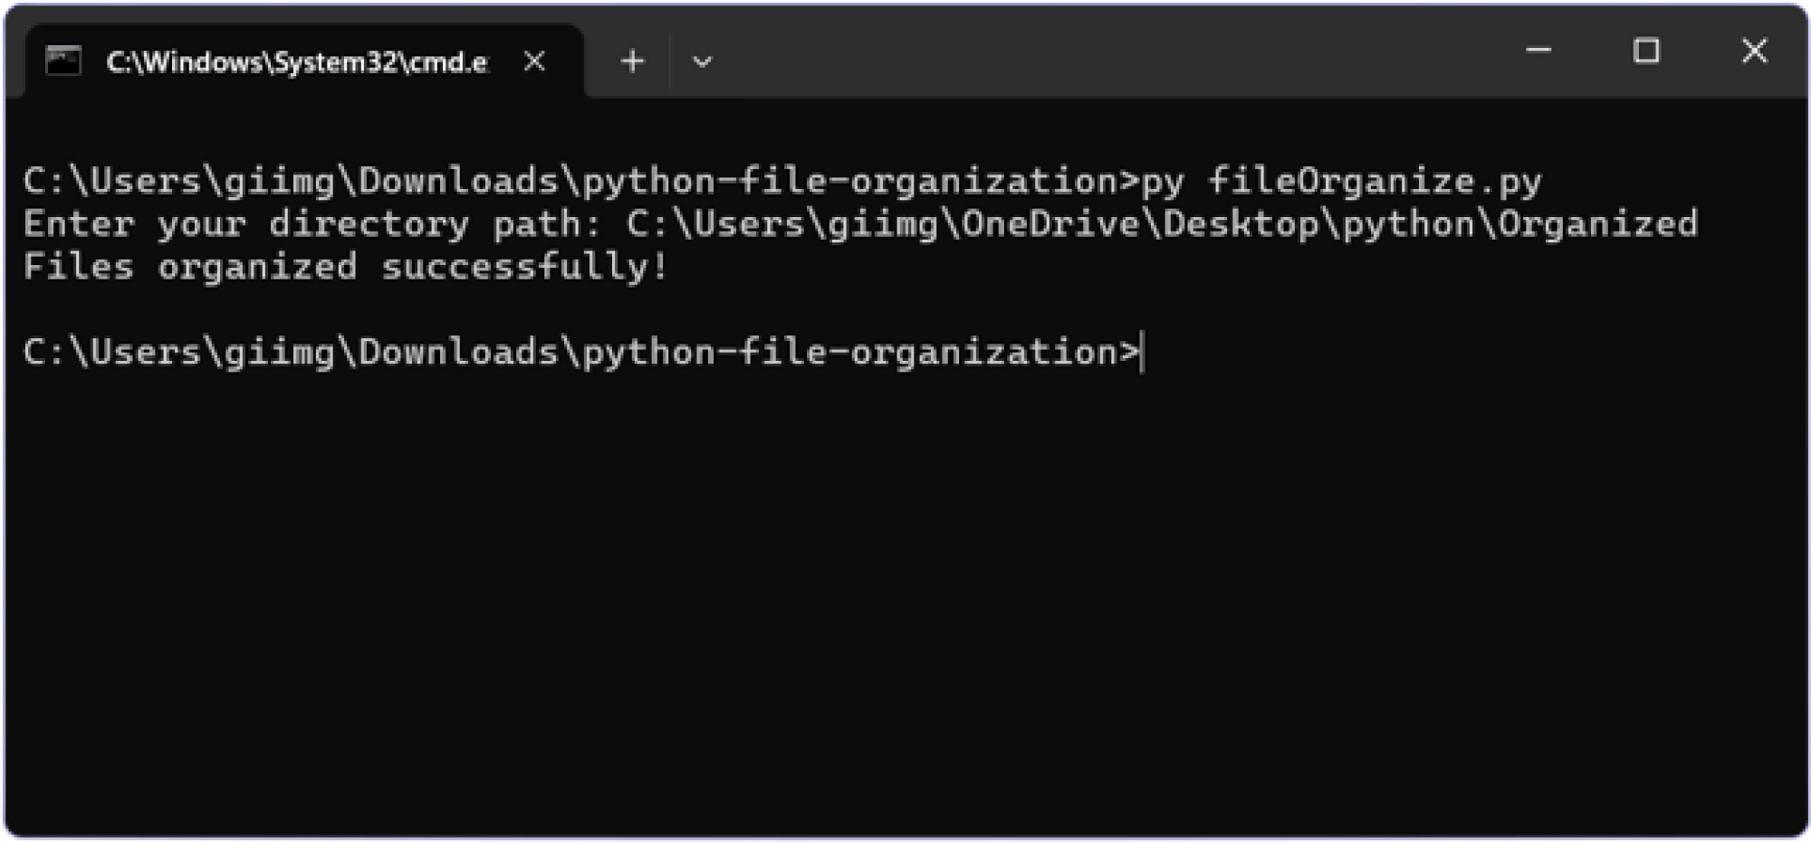1811x843 pixels.
Task: Select the C:\Windows\System32\cmd.e tab title
Action: [x=297, y=62]
